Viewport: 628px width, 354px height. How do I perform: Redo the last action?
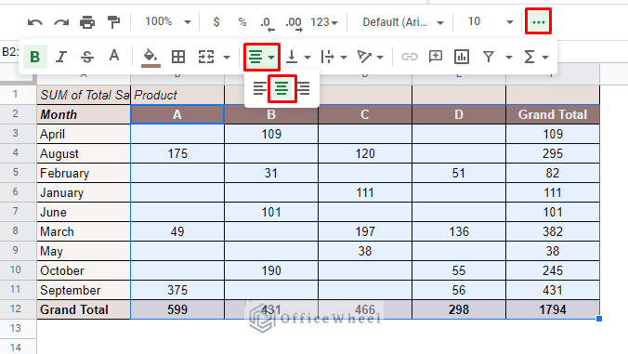[x=61, y=22]
